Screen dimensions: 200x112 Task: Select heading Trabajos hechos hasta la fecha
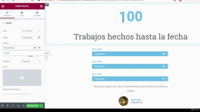coord(131,37)
